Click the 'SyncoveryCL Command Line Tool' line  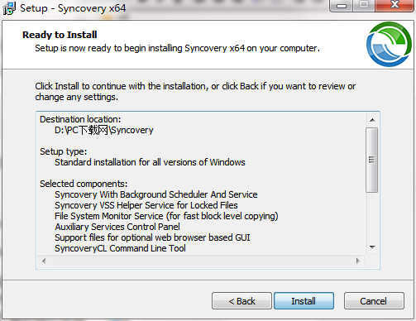[x=120, y=248]
